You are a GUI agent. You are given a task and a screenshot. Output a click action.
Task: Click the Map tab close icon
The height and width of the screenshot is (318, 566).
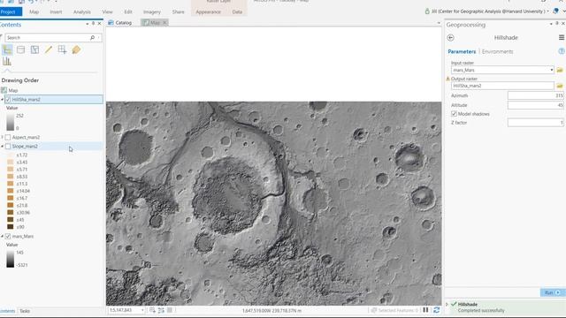[x=164, y=23]
